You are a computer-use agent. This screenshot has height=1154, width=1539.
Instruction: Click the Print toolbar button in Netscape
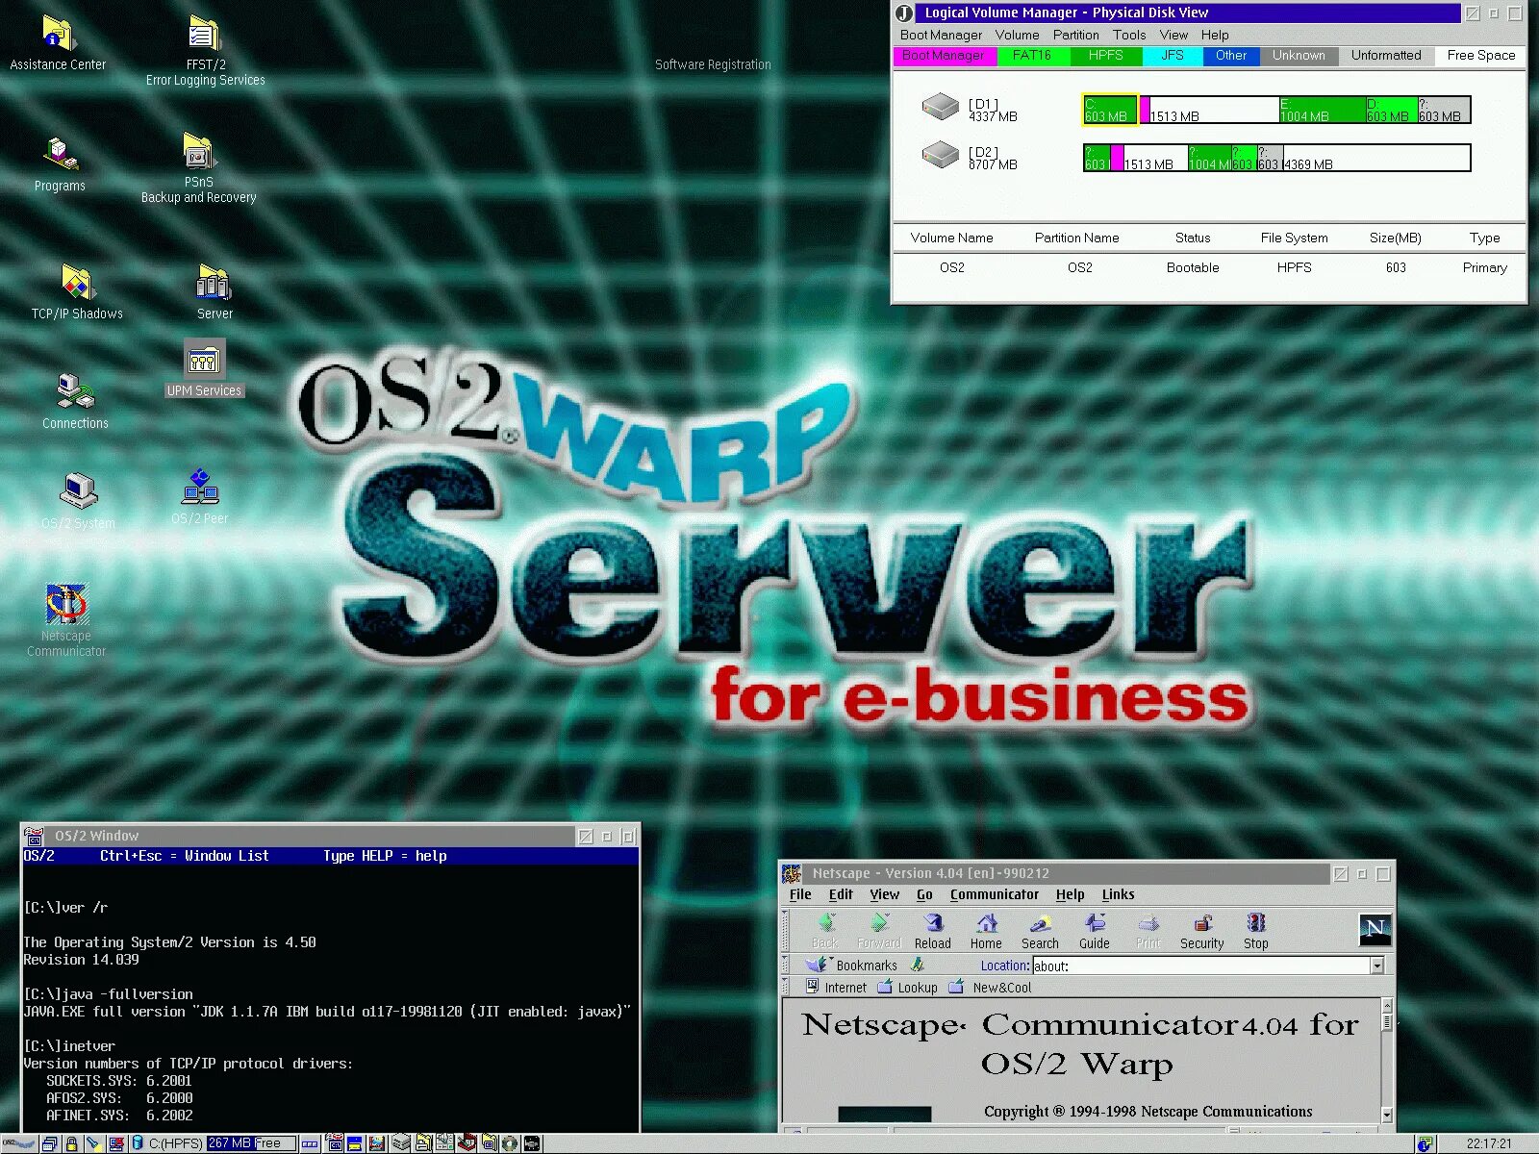click(x=1148, y=931)
